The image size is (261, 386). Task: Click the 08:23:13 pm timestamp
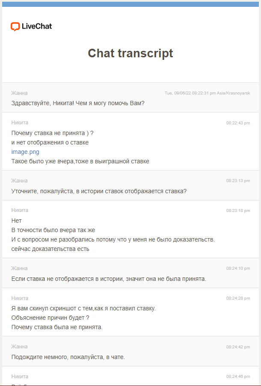238,181
